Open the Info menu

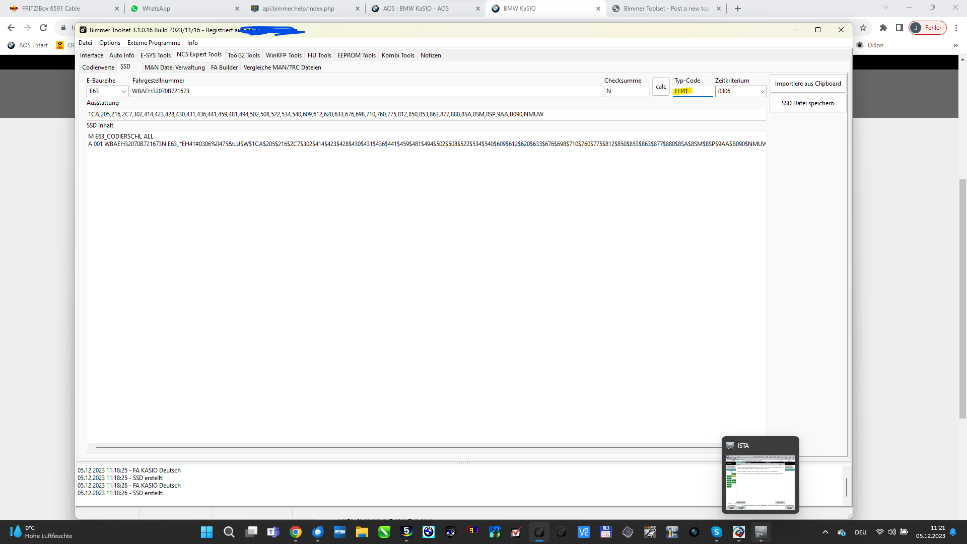coord(192,43)
